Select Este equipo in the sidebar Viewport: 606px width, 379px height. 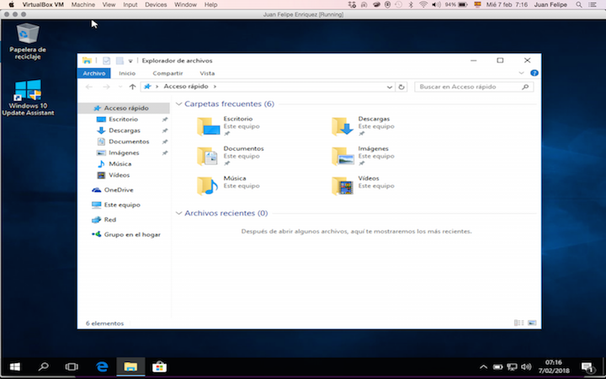pyautogui.click(x=122, y=205)
